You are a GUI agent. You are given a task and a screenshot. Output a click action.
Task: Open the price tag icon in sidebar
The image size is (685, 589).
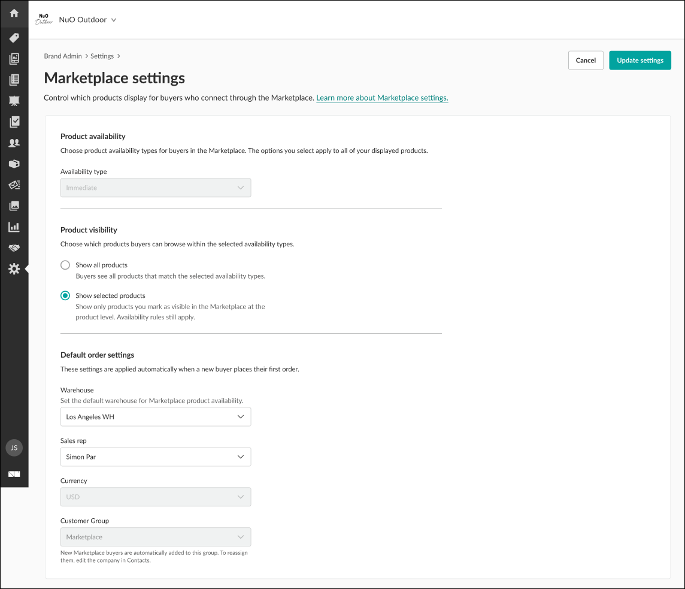click(14, 38)
